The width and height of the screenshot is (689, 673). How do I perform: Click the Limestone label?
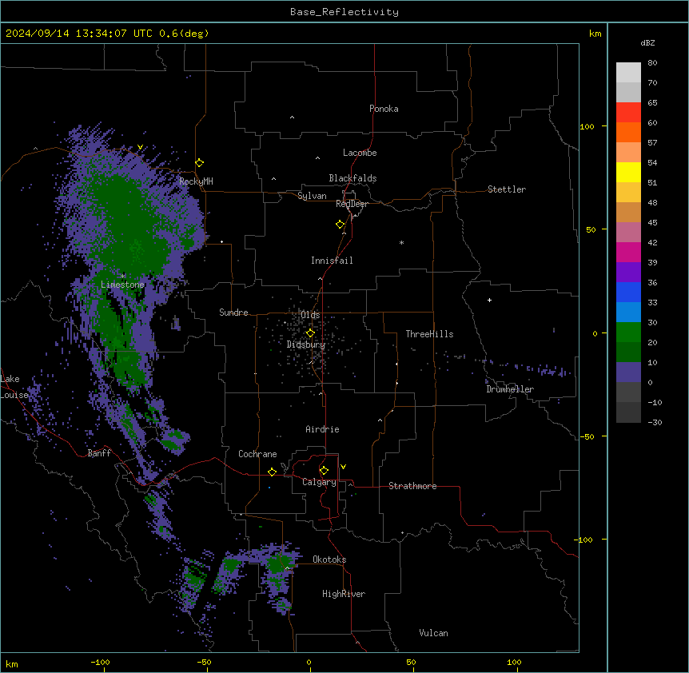coord(122,285)
